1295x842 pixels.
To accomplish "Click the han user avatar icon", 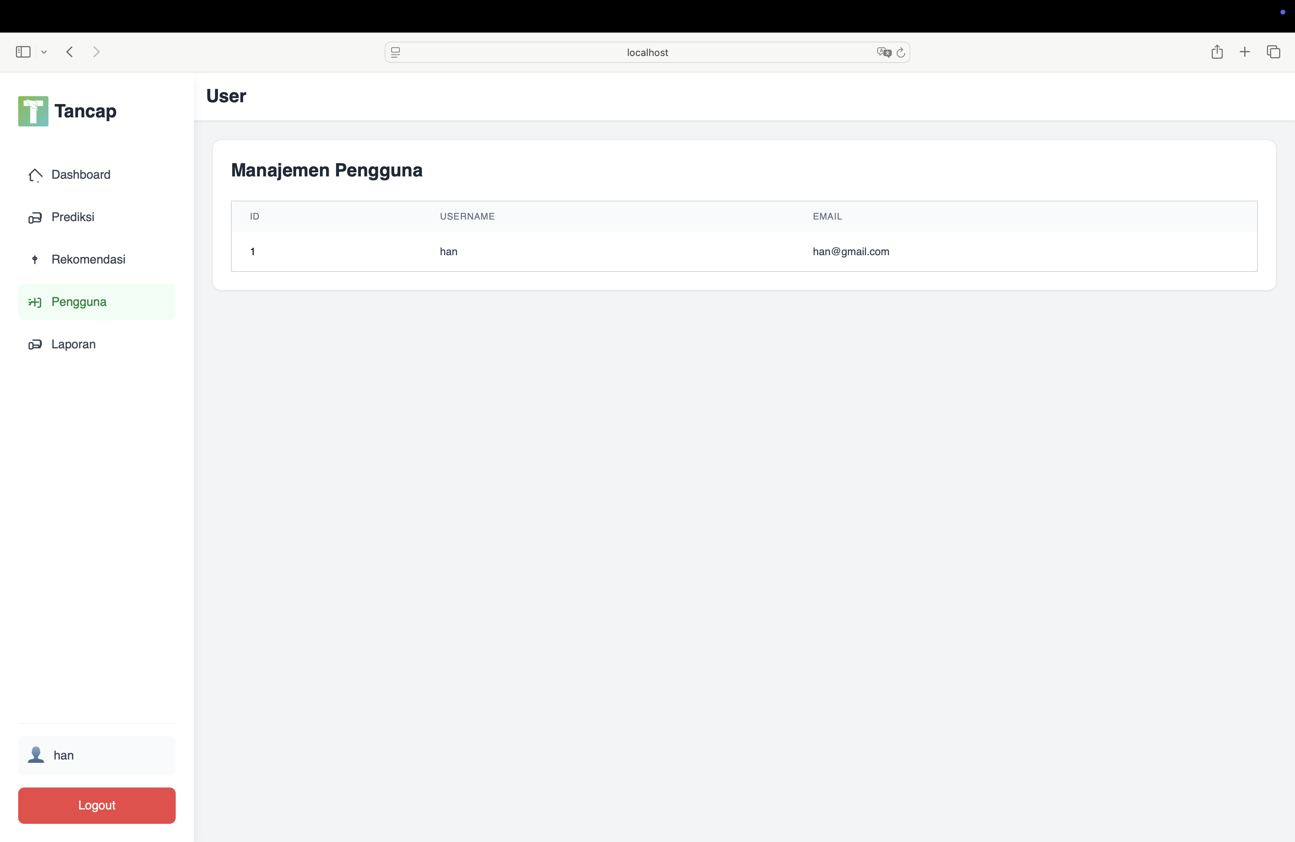I will pyautogui.click(x=36, y=755).
